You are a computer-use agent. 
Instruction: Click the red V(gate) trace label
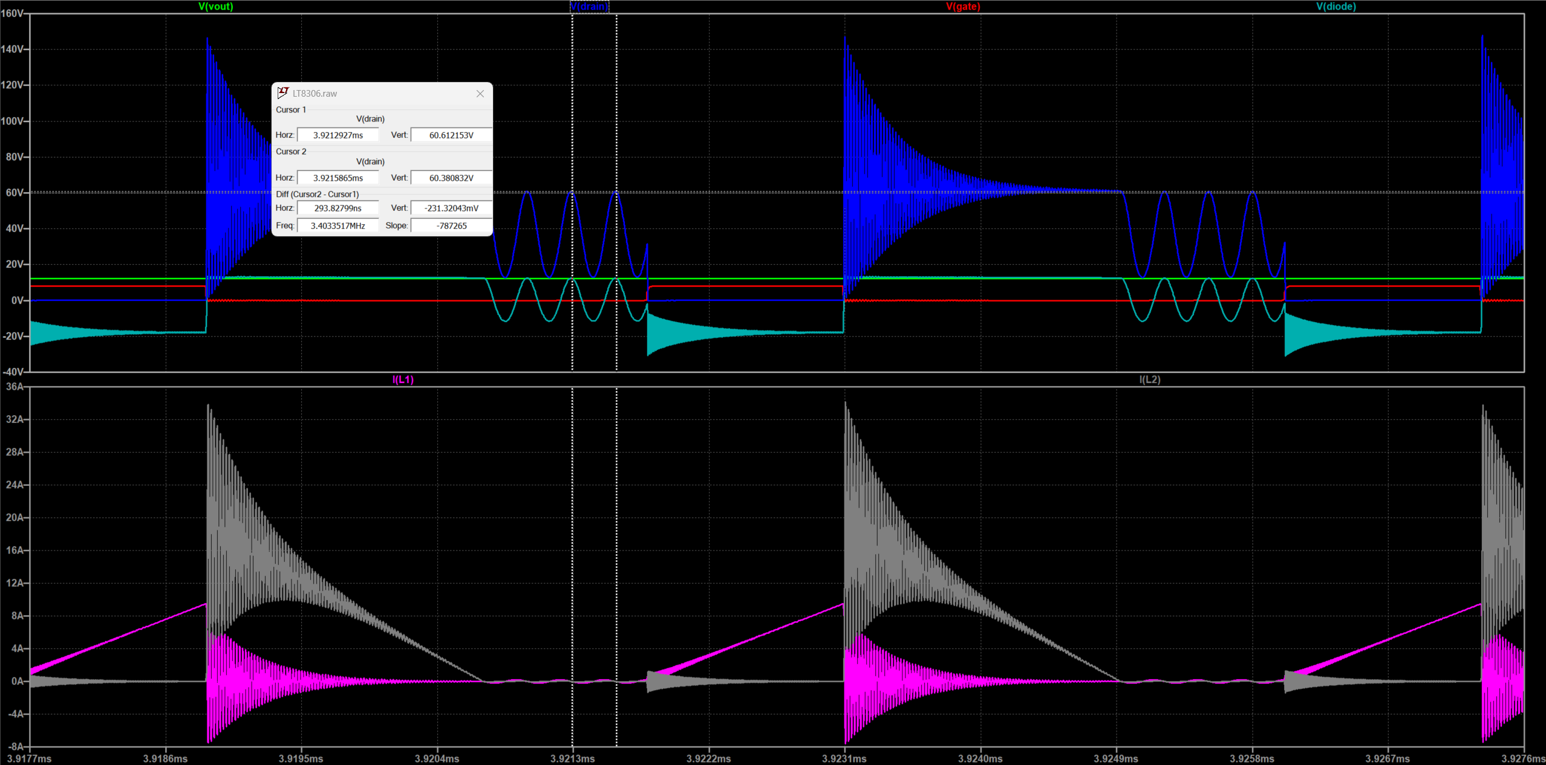(963, 7)
